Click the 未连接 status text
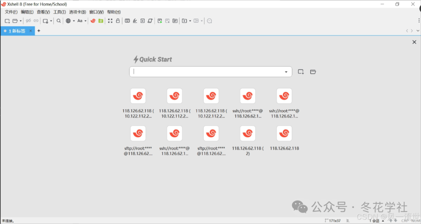421x224 pixels. [x=8, y=221]
